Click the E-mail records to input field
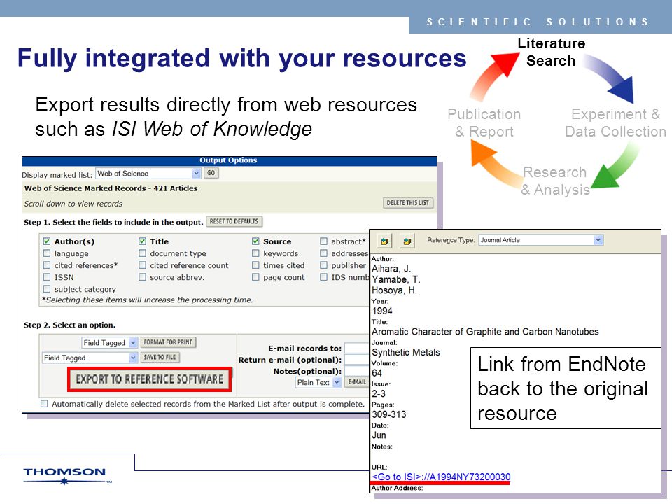 coord(356,348)
